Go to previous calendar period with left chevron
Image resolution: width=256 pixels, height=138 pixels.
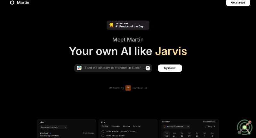point(205,127)
